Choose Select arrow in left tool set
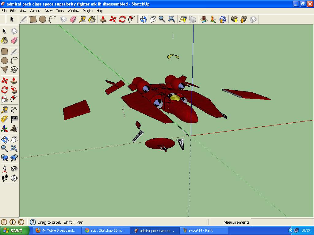This screenshot has height=235, width=314. [4, 31]
